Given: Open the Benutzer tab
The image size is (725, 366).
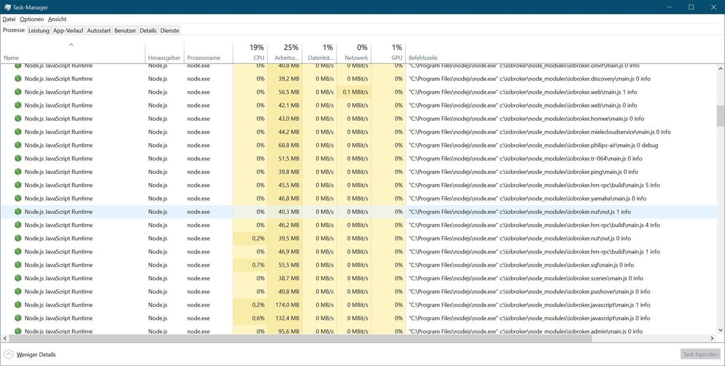Looking at the screenshot, I should coord(125,30).
